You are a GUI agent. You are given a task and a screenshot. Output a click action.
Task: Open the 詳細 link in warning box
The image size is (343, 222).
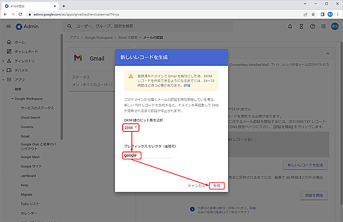187,85
